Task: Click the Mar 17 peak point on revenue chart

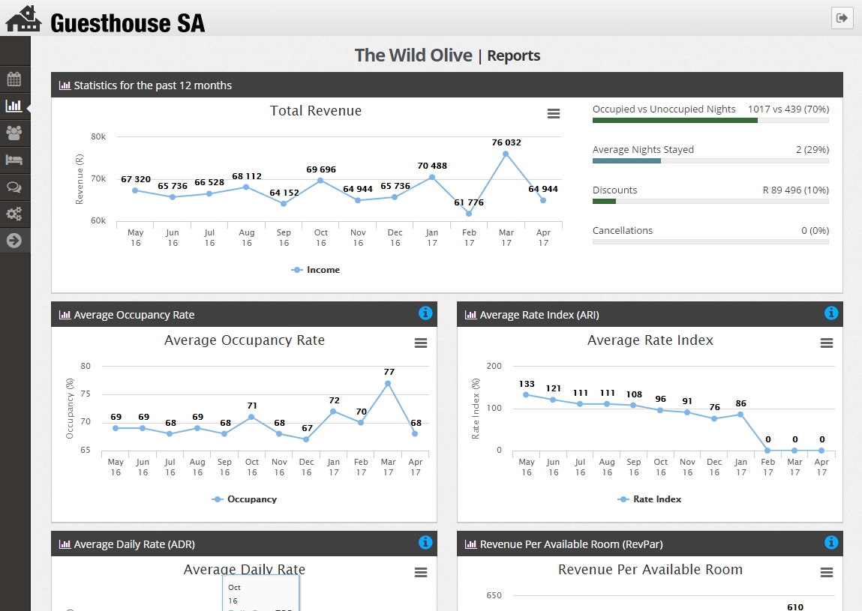Action: [x=506, y=154]
